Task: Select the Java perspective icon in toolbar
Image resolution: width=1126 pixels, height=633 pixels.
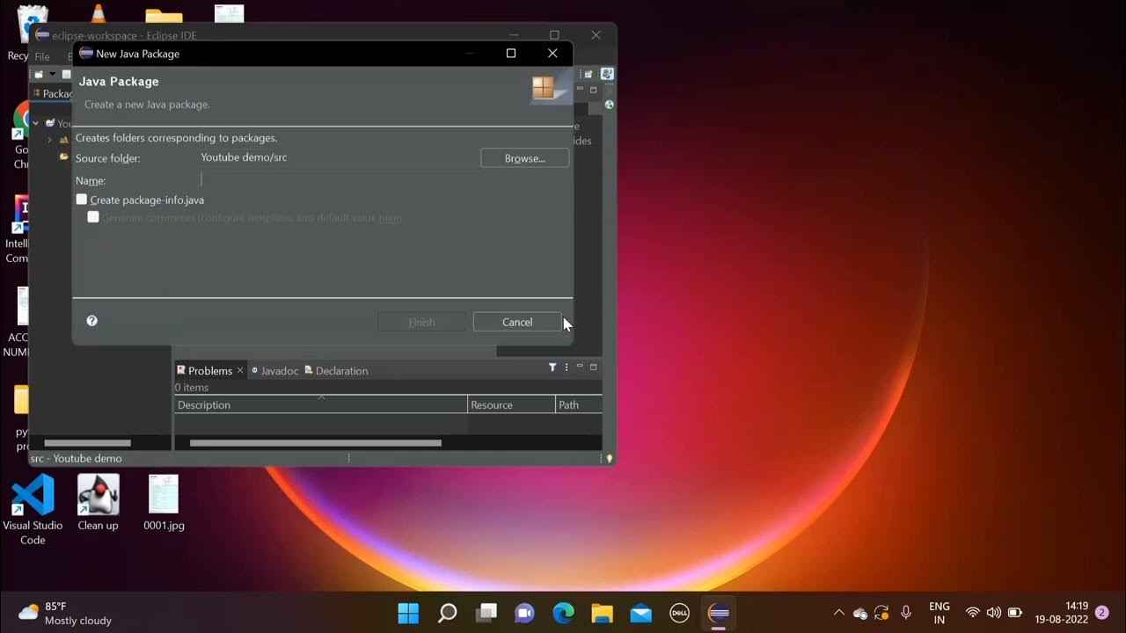Action: pyautogui.click(x=607, y=75)
